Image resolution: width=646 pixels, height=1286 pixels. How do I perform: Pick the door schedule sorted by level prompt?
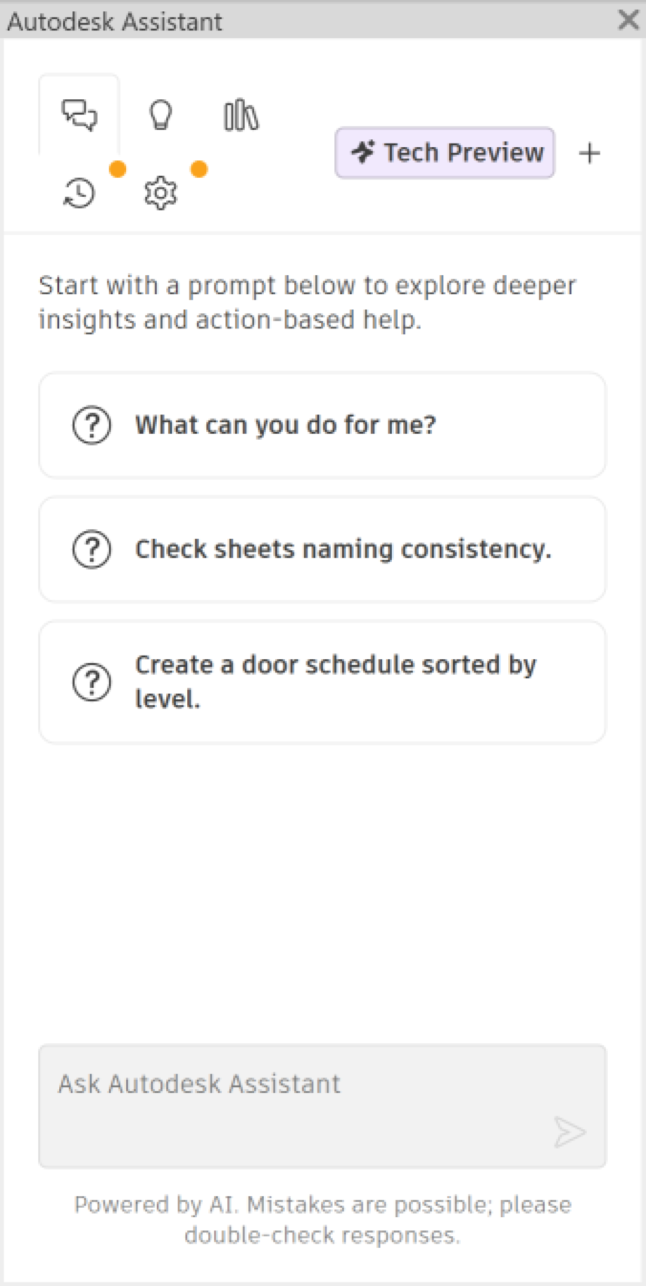(322, 682)
